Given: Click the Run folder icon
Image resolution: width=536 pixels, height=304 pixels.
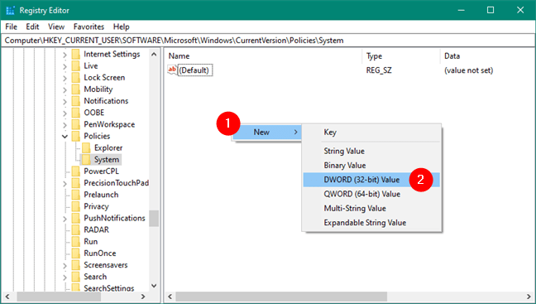Looking at the screenshot, I should point(76,241).
